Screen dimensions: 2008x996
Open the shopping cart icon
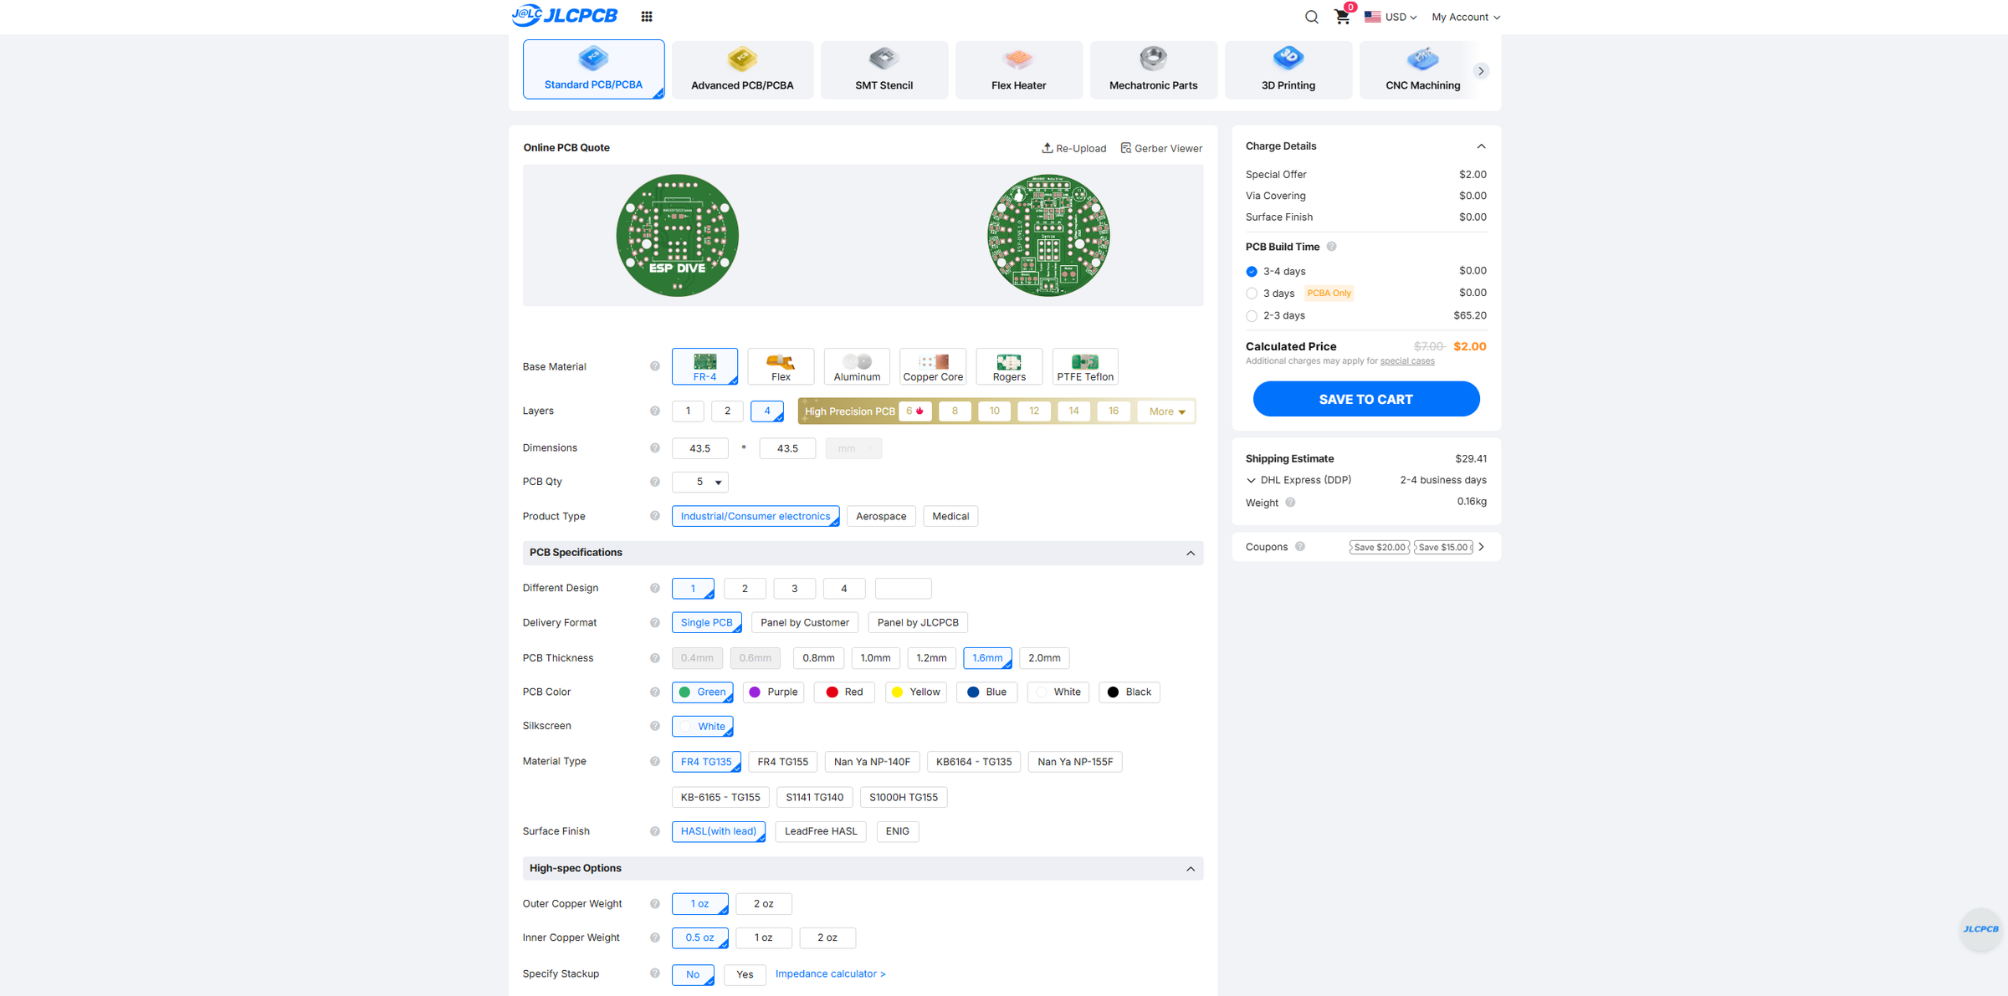pos(1343,16)
